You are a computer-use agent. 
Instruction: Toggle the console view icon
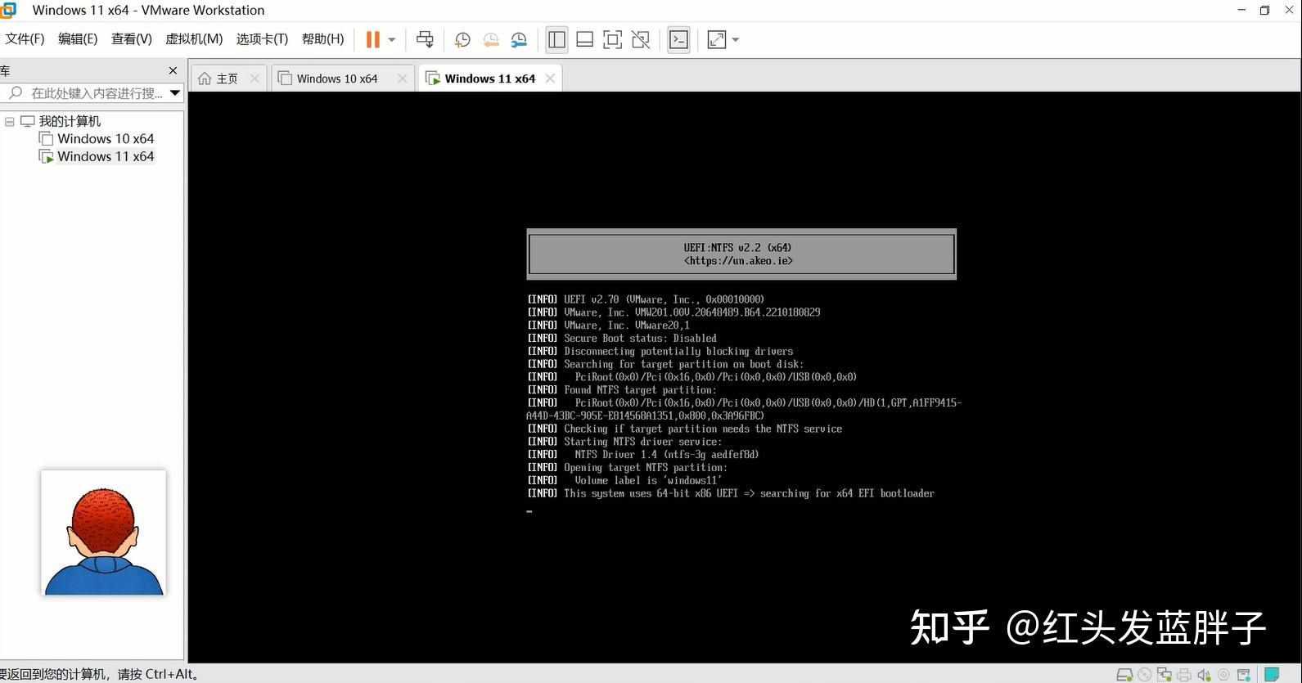(x=679, y=39)
